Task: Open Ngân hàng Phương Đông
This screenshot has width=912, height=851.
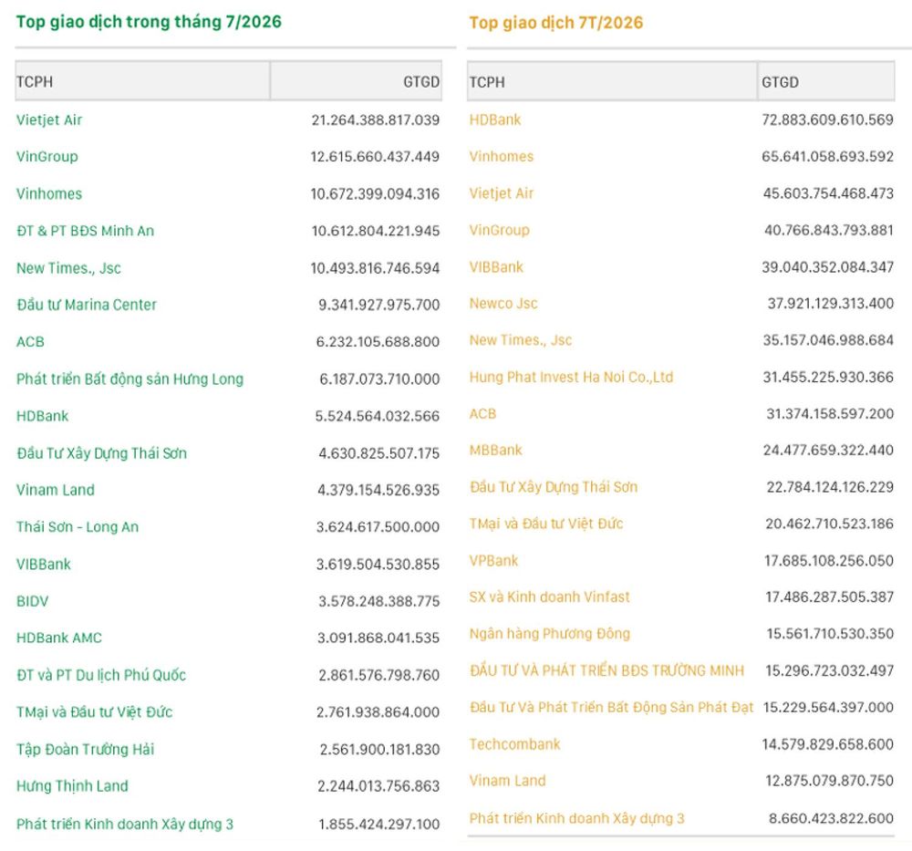Action: click(550, 634)
